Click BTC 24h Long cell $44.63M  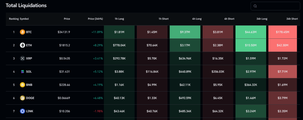251,32
